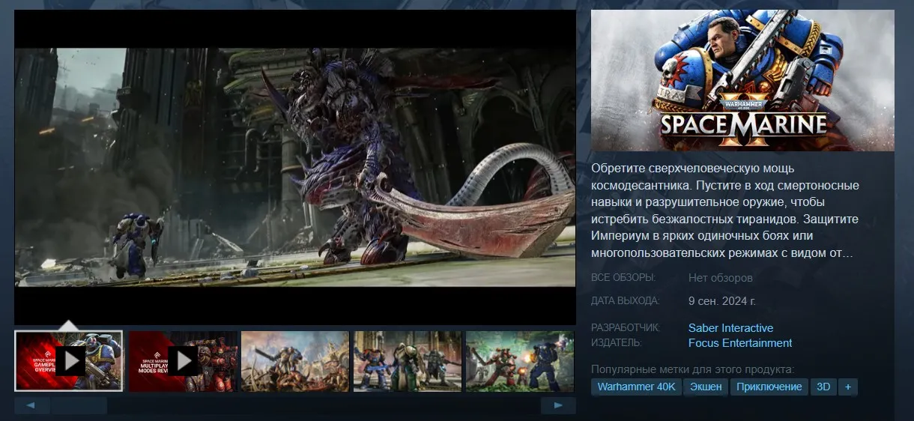Image resolution: width=914 pixels, height=421 pixels.
Task: Click the main video player area
Action: coord(295,167)
